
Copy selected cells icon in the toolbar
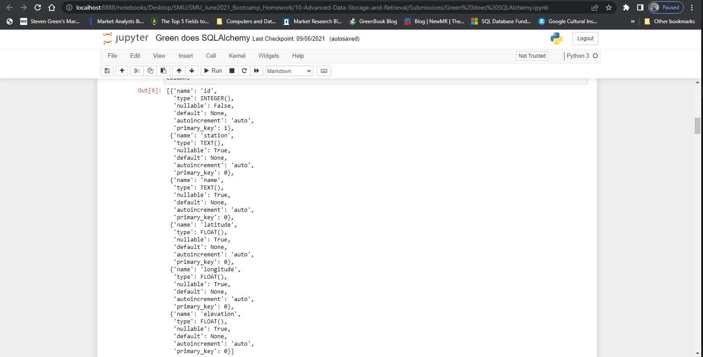[x=150, y=71]
